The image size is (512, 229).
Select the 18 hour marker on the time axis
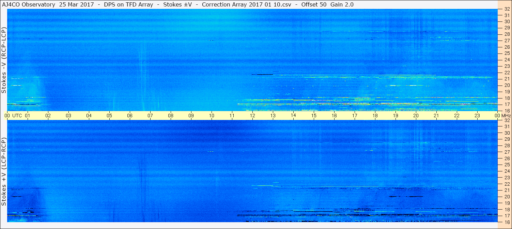375,116
